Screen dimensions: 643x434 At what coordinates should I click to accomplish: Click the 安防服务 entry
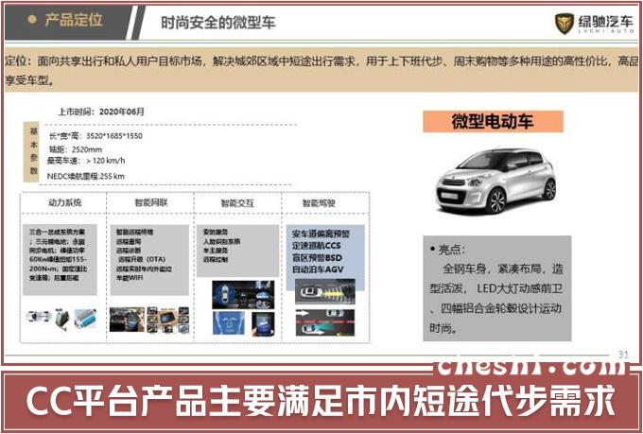216,233
